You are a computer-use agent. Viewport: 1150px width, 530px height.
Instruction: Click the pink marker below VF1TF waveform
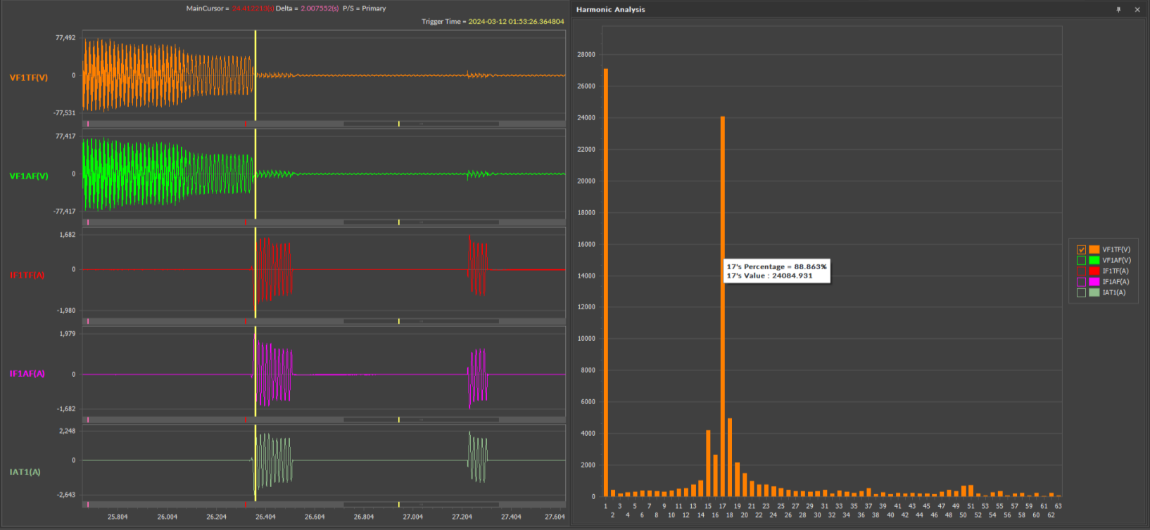tap(88, 124)
